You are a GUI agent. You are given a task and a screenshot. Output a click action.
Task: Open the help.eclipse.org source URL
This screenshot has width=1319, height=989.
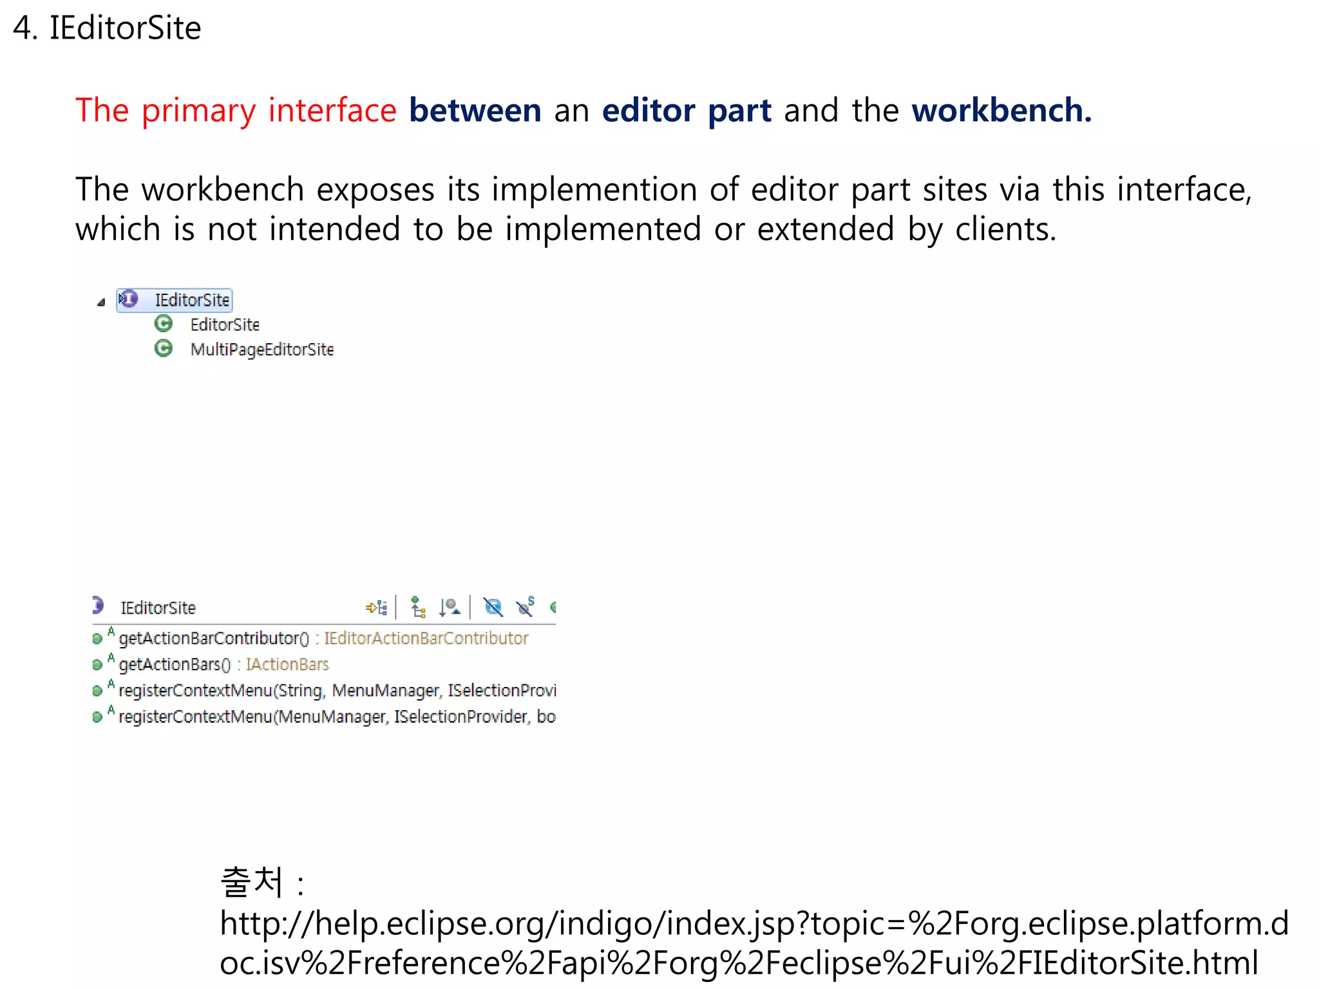coord(754,943)
